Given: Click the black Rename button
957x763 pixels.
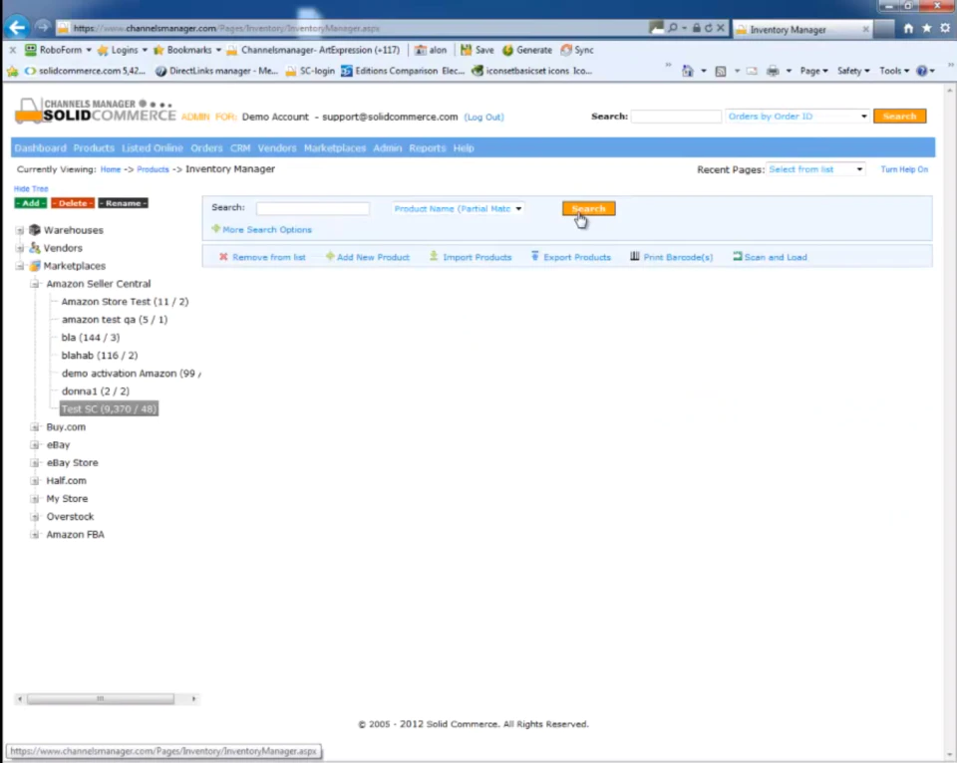Looking at the screenshot, I should click(124, 203).
